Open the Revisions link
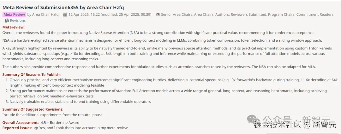Image resolution: width=341 pixels, height=134 pixels. 18,20
